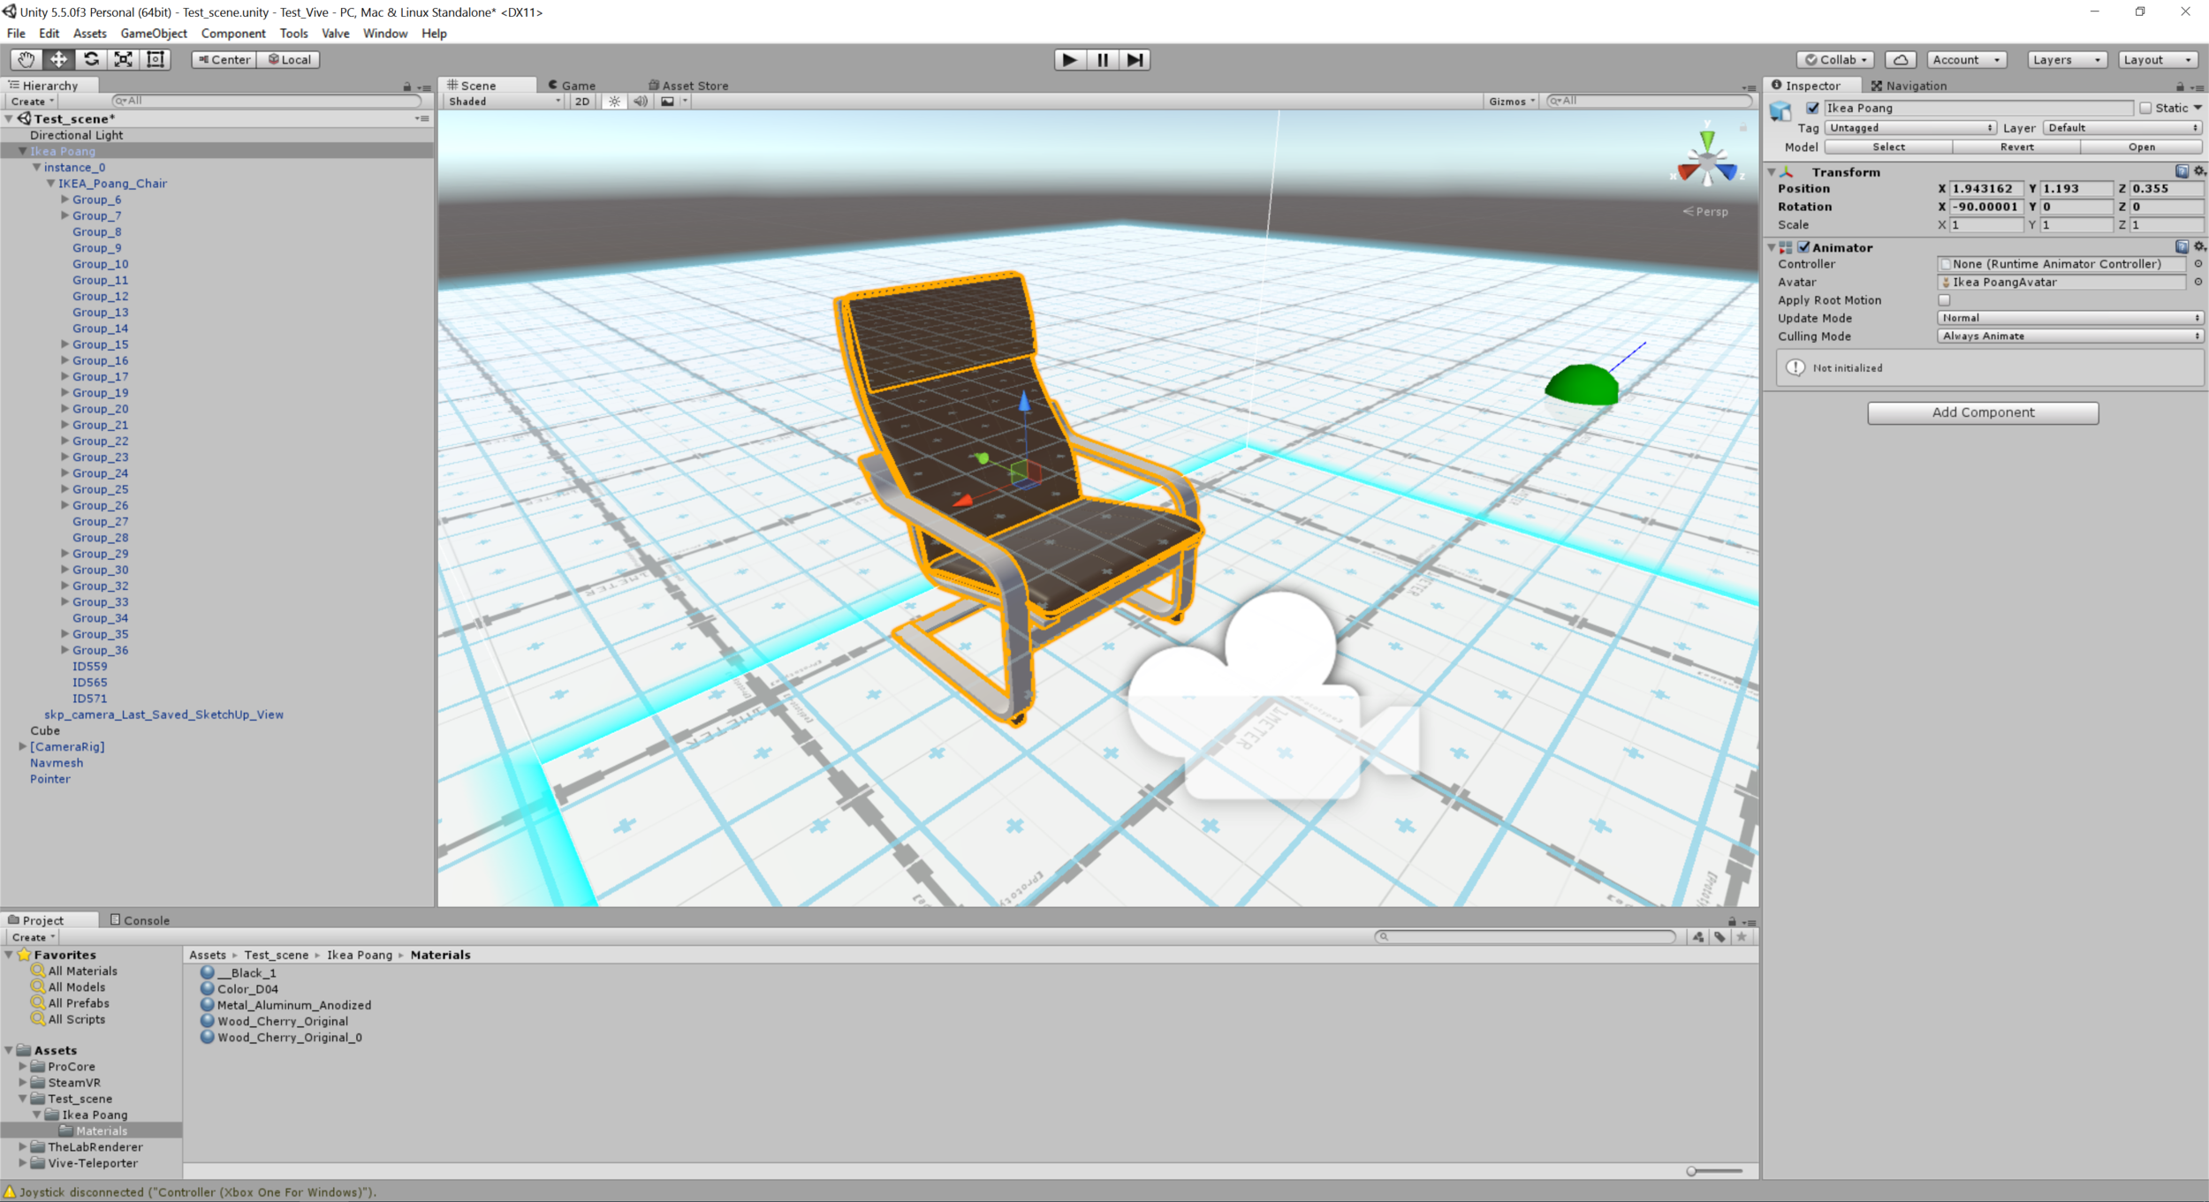Expand Group_15 in Hierarchy
This screenshot has width=2209, height=1202.
pos(65,344)
